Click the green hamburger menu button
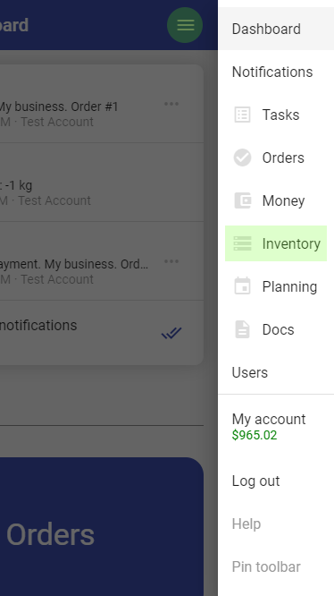Viewport: 334px width, 596px height. click(x=185, y=25)
